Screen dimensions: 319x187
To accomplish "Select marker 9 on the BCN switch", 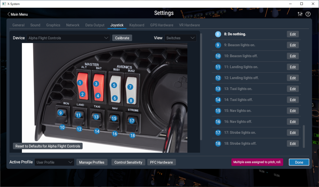I will coord(61,113).
